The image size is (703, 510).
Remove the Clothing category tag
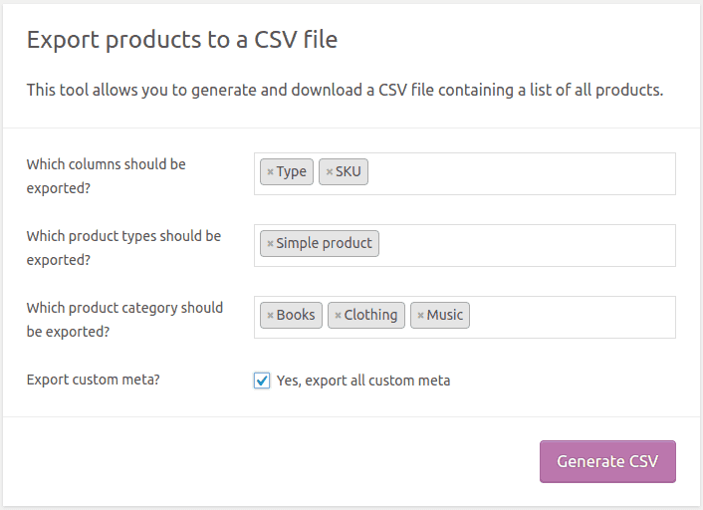coord(338,316)
